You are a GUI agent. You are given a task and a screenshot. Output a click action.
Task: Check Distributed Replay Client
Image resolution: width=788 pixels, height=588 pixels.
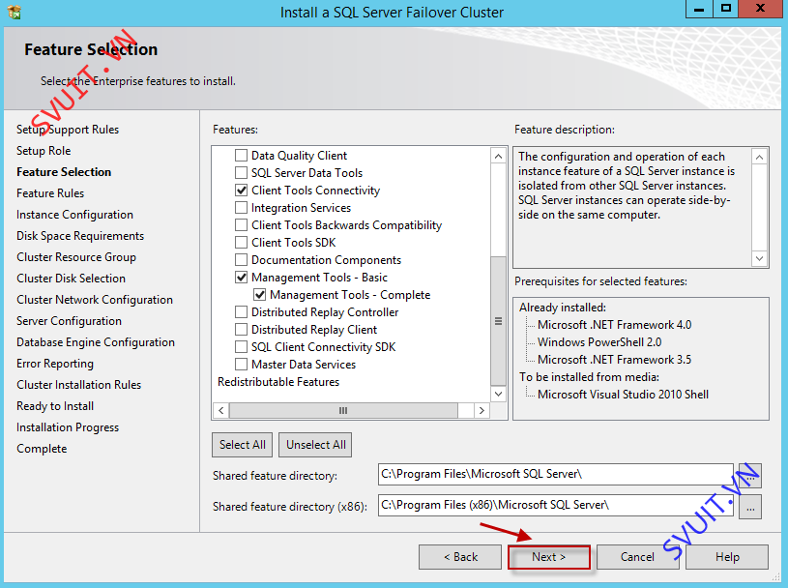coord(241,330)
